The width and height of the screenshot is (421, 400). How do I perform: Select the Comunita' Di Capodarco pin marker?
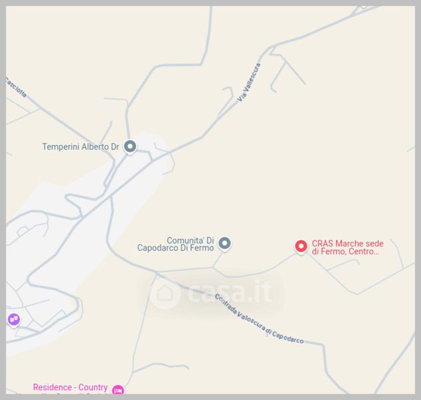(x=225, y=244)
